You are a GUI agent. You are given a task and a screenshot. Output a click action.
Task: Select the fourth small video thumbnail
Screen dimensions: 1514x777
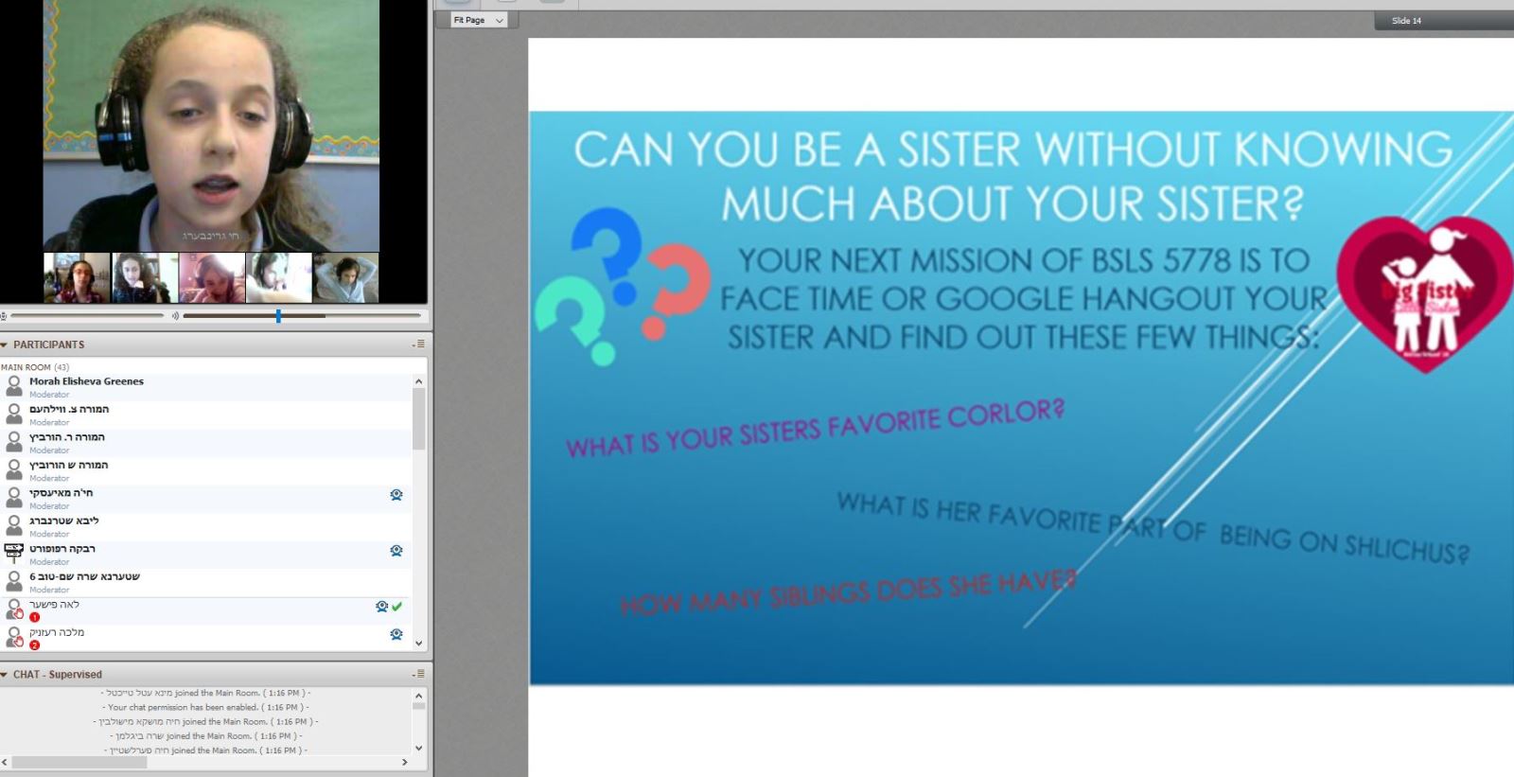pos(279,277)
